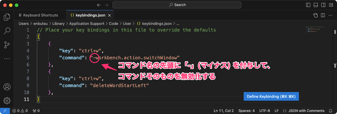
Task: Toggle primary side bar layout icon
Action: point(308,5)
